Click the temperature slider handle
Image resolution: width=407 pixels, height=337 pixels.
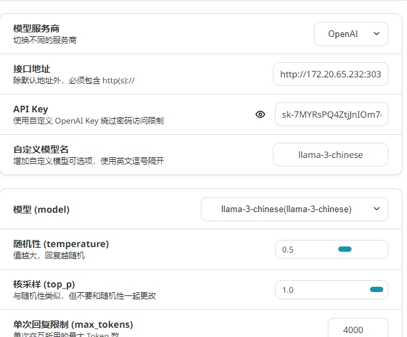click(344, 249)
